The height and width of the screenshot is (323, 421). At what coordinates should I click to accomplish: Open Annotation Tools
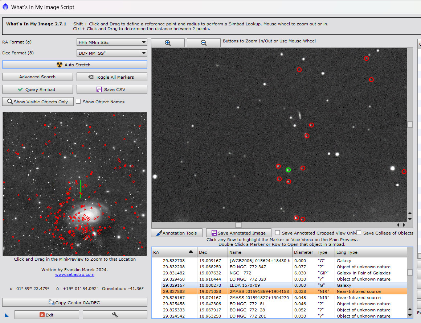coord(177,233)
